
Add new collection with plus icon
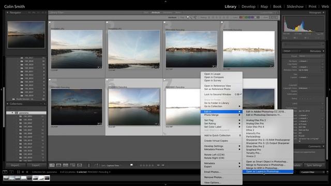click(44, 104)
